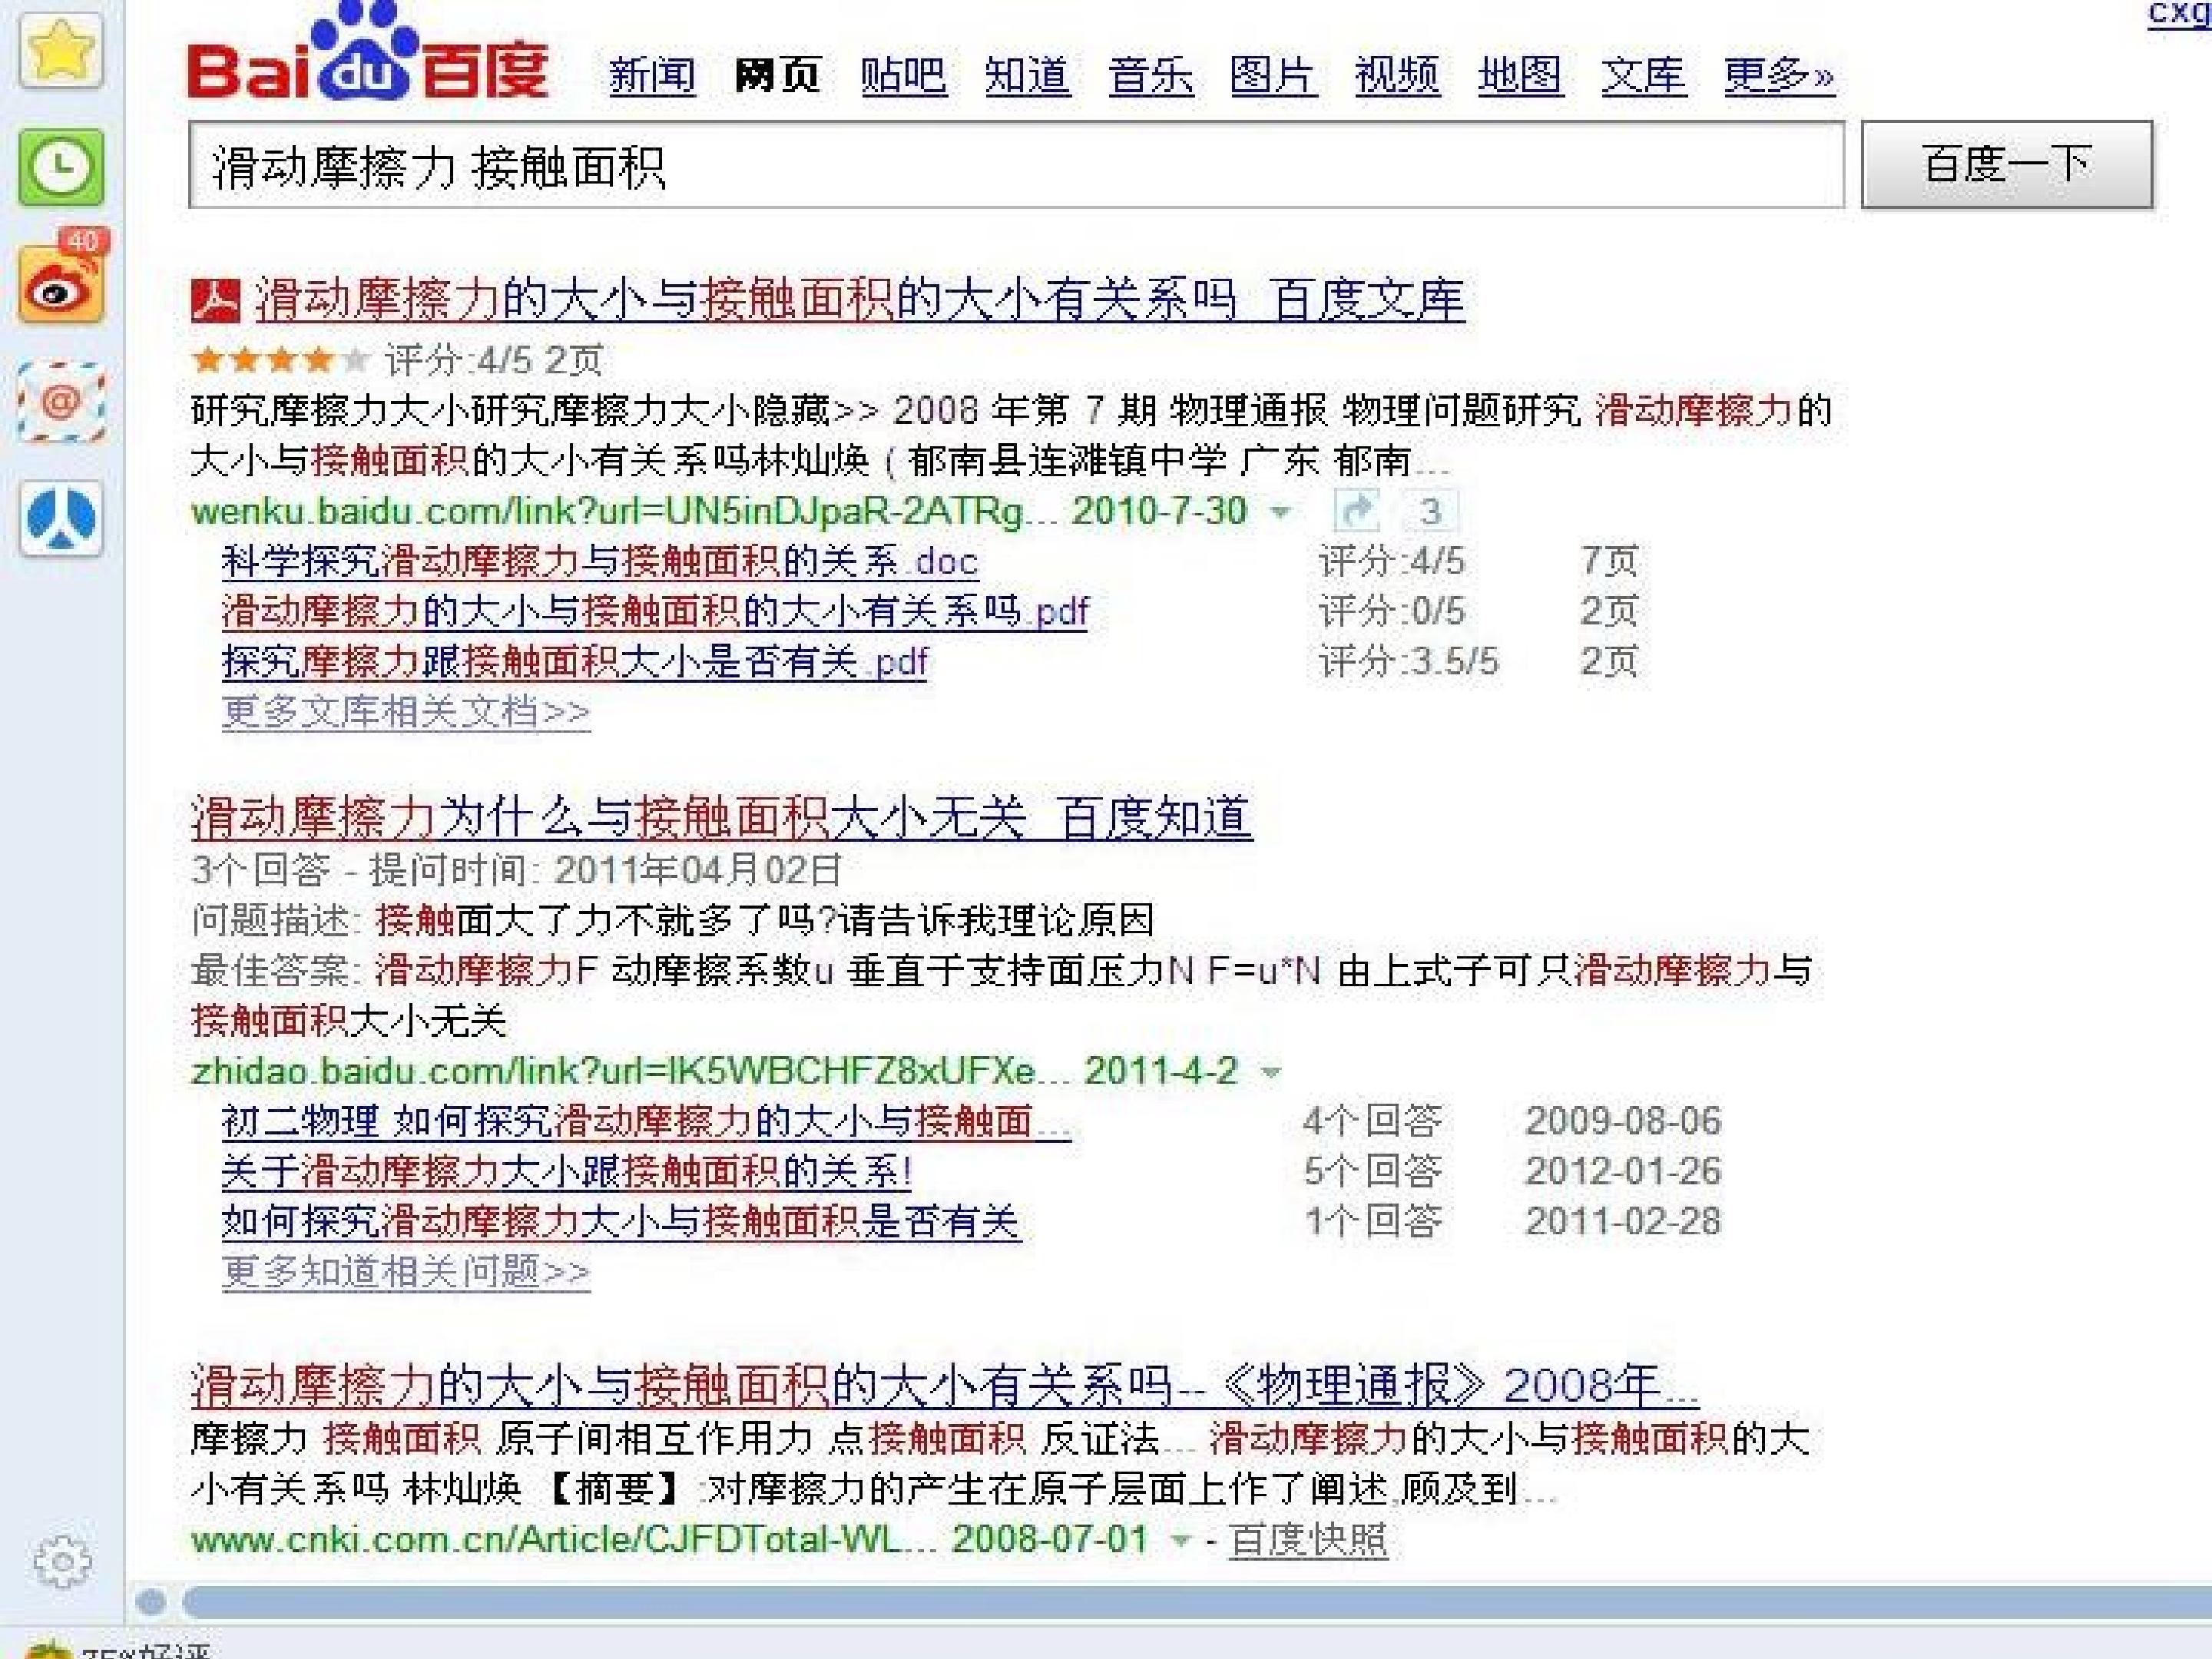Screen dimensions: 2212x1659
Task: Click 评分:0/5 rating text
Action: tap(1392, 611)
